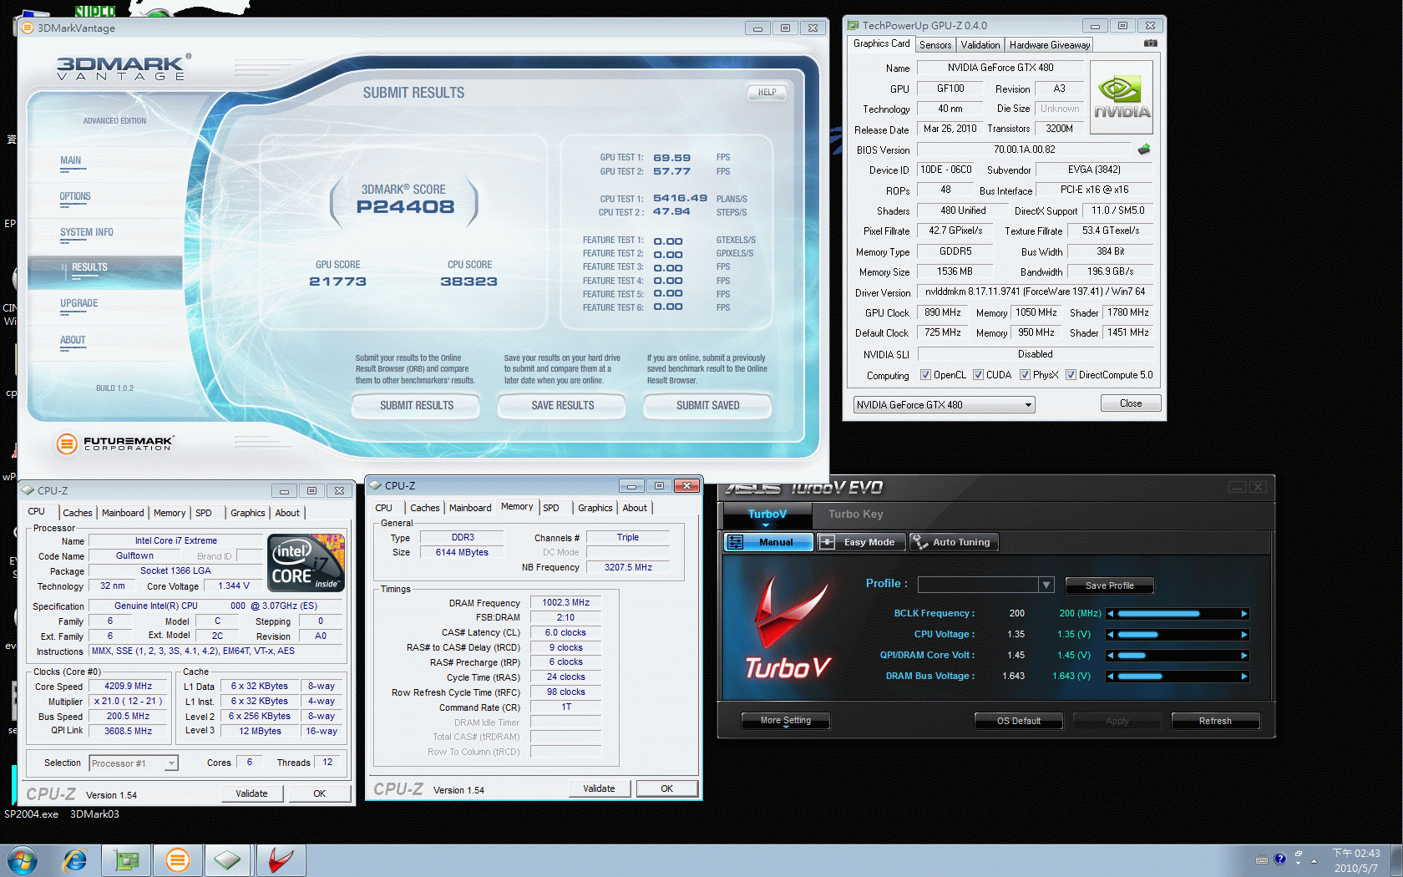Adjust the DRAM Bus Voltage slider

point(1178,677)
